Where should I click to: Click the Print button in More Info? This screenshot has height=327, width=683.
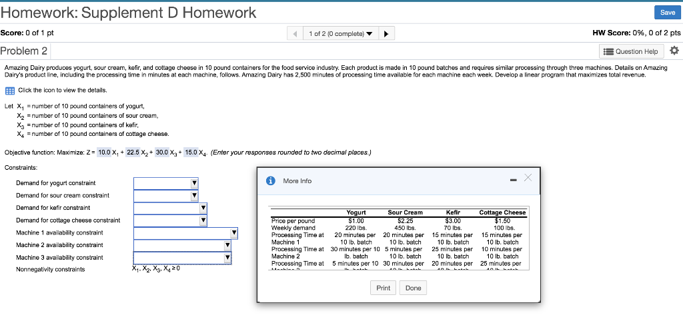(x=384, y=288)
